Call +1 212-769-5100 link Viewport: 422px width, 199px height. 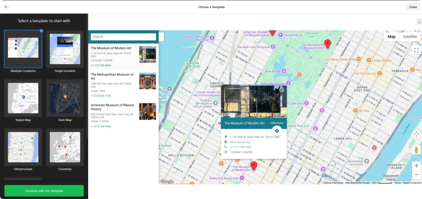pos(101,126)
